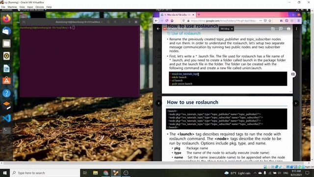The image size is (314, 177).
Task: Open Drive viewer more actions menu
Action: (296, 29)
